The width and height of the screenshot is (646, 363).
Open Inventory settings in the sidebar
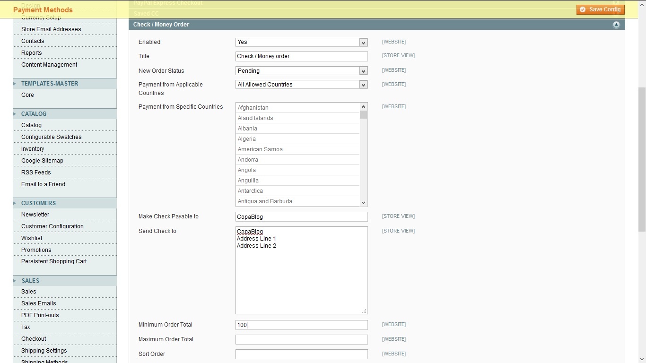click(x=33, y=149)
